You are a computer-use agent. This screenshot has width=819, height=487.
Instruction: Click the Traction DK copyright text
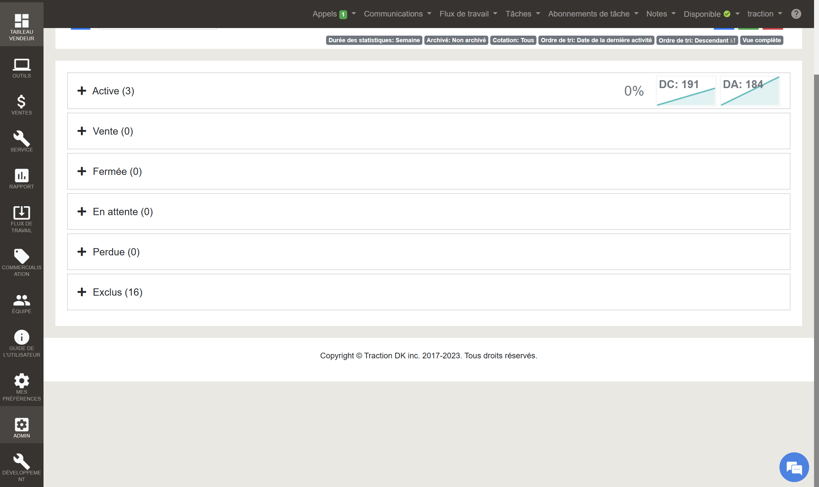(429, 356)
